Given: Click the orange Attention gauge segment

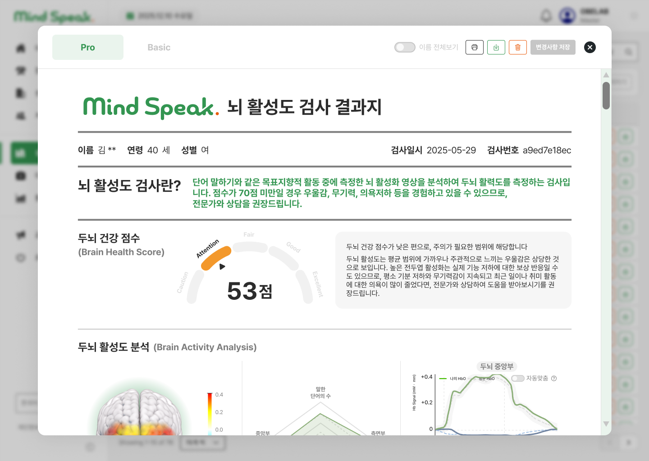Looking at the screenshot, I should click(x=216, y=258).
